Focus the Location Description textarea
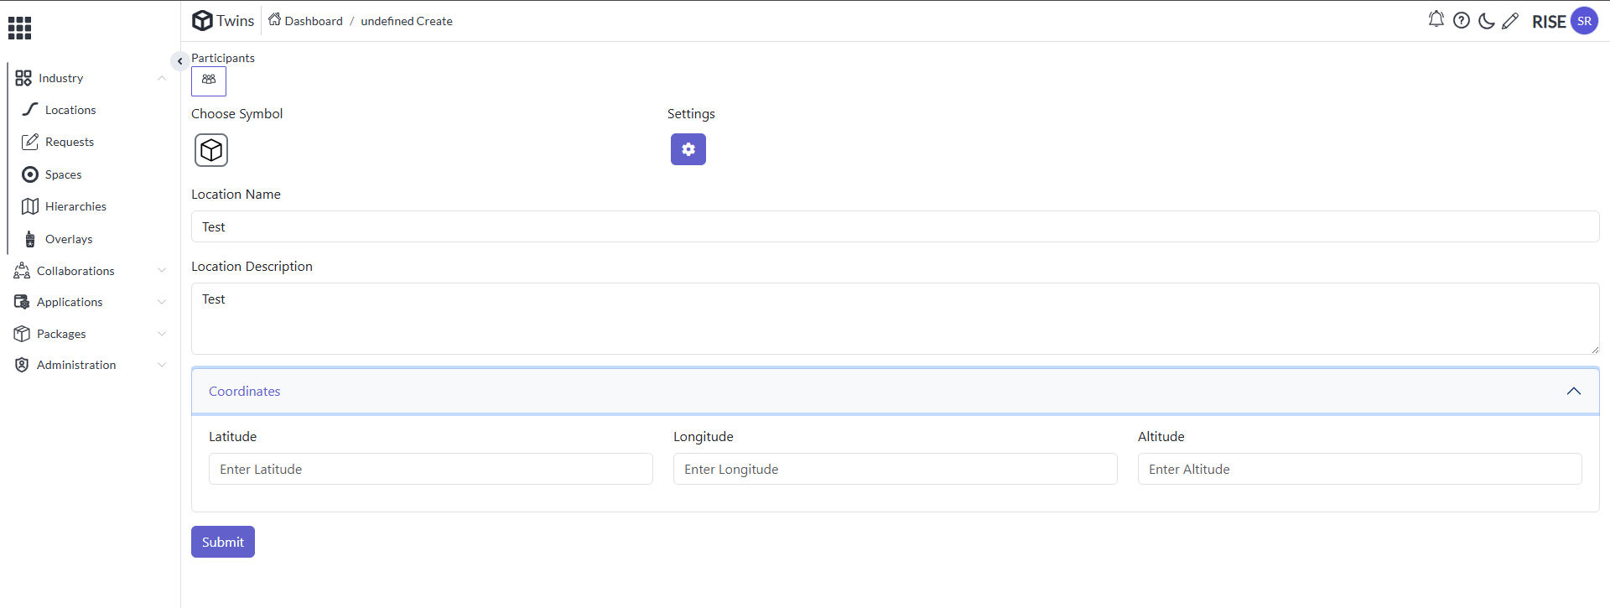This screenshot has width=1610, height=608. pyautogui.click(x=895, y=319)
